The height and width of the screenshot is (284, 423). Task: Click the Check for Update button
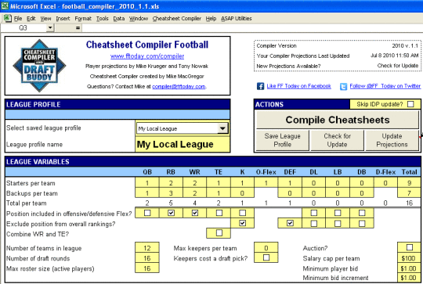coord(337,140)
